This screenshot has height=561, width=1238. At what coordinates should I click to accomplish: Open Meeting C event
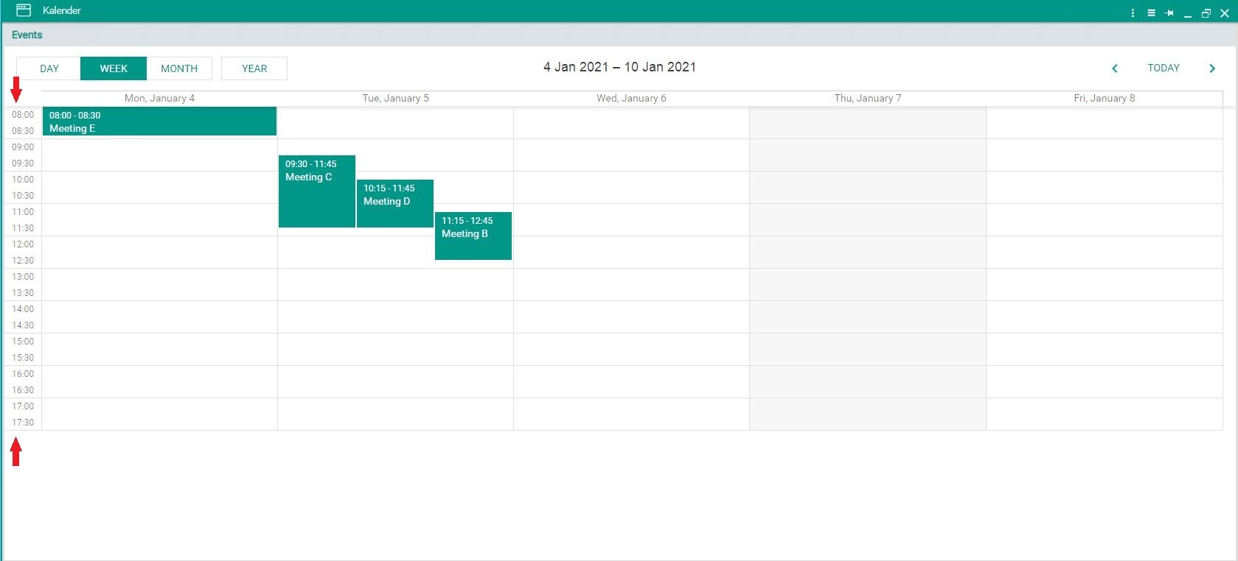tap(317, 191)
